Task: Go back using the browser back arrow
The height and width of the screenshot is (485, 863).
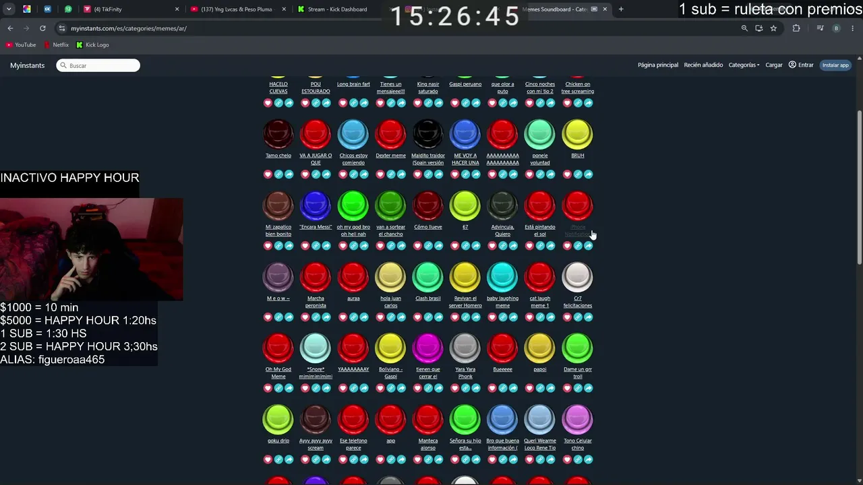Action: [10, 28]
